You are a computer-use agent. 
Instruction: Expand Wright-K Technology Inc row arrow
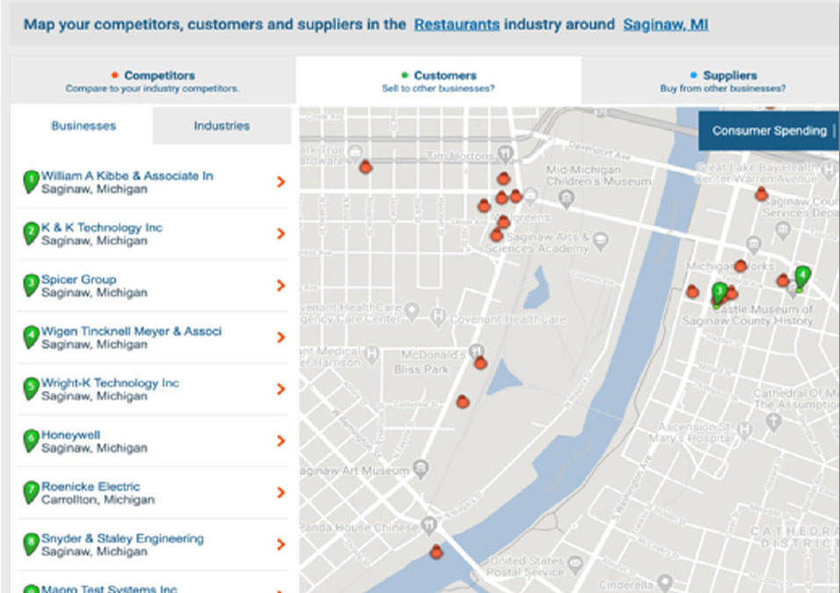280,389
